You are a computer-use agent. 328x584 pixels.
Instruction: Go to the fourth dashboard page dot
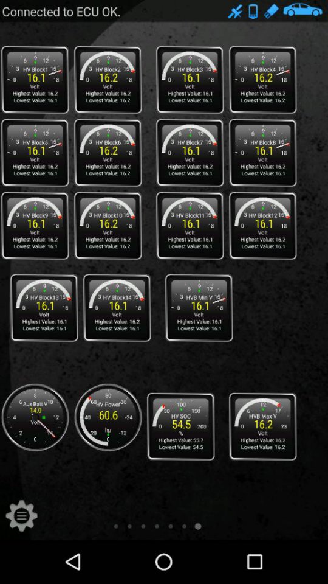[157, 526]
